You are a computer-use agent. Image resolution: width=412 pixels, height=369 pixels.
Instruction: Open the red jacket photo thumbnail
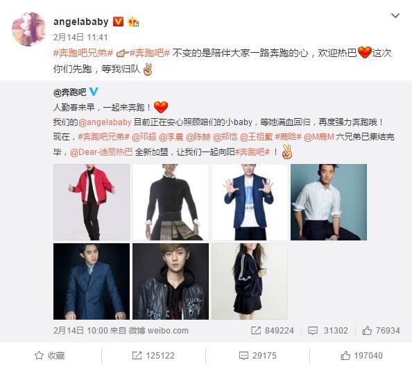point(92,202)
